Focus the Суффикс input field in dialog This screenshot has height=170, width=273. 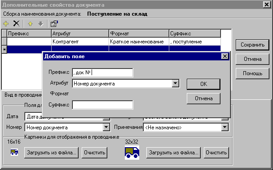102,105
